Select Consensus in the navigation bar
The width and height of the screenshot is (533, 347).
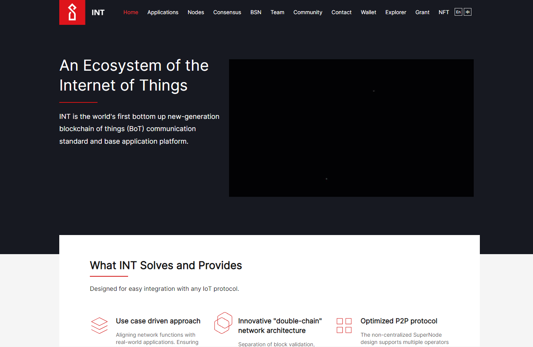(x=227, y=12)
